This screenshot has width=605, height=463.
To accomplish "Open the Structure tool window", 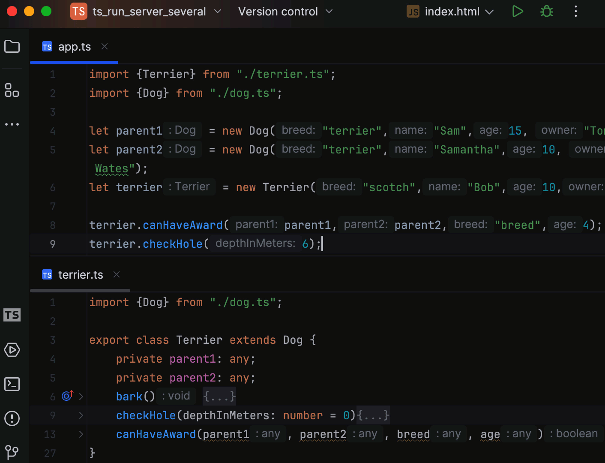I will click(x=12, y=90).
